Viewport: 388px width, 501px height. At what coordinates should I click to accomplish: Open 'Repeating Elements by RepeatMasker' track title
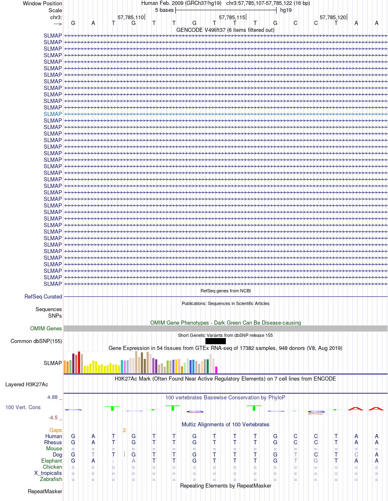[225, 485]
